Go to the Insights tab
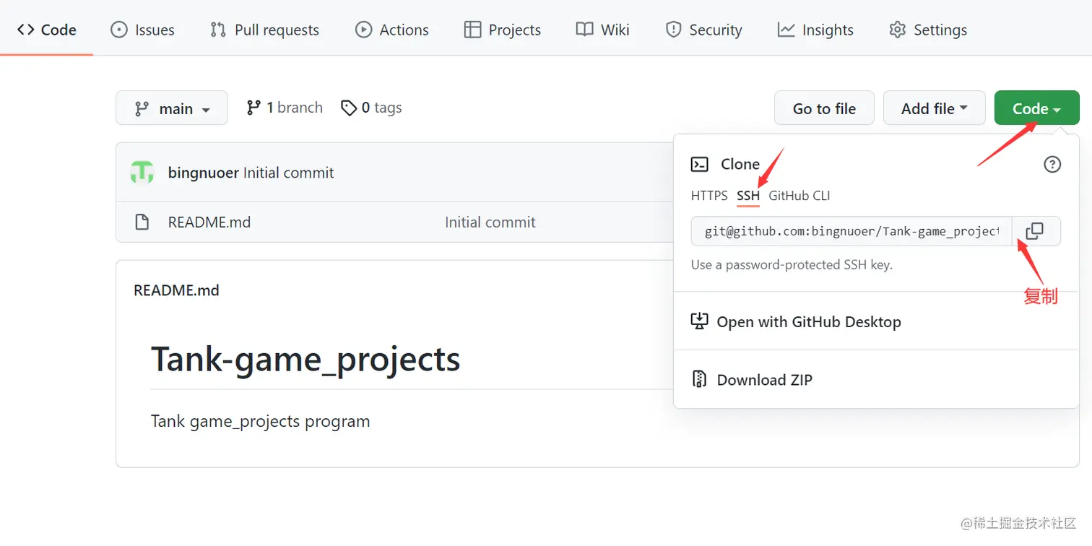The image size is (1092, 546). pos(815,30)
